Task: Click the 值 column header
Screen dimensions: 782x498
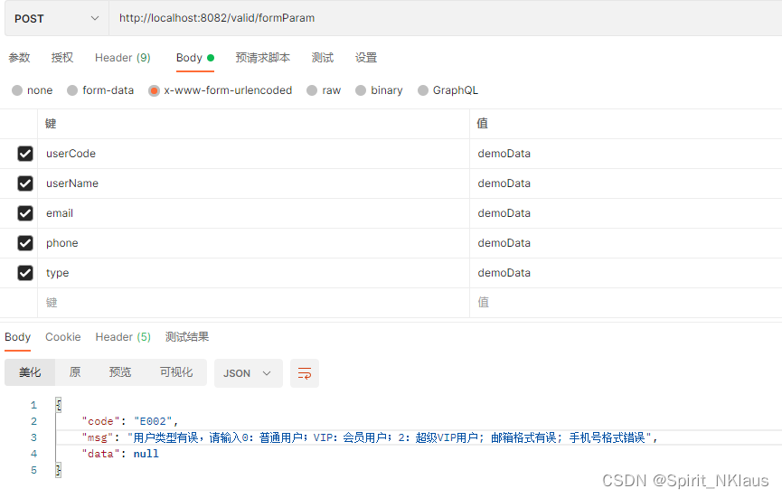Action: point(482,124)
